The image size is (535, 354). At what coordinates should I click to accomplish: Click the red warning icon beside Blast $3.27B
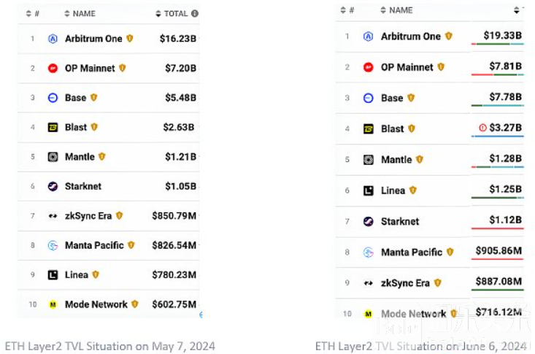(482, 128)
